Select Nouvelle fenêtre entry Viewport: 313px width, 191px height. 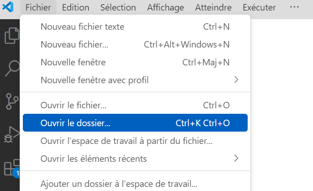[135, 62]
